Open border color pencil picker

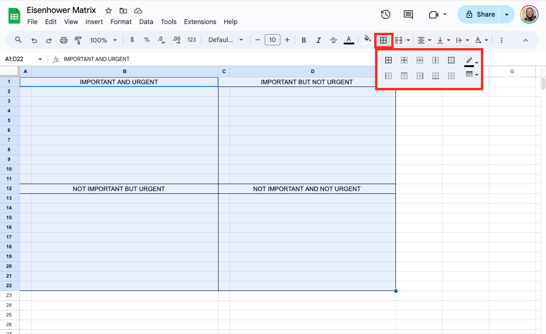click(470, 61)
